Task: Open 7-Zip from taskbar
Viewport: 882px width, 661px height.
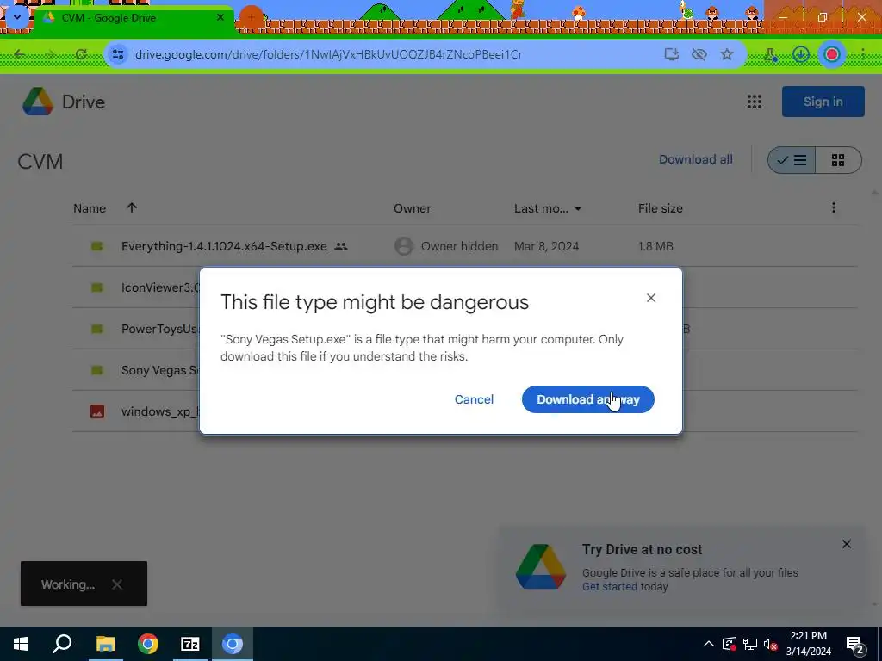Action: 190,644
